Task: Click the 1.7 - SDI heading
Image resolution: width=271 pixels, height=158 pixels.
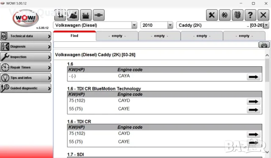Action: 75,154
